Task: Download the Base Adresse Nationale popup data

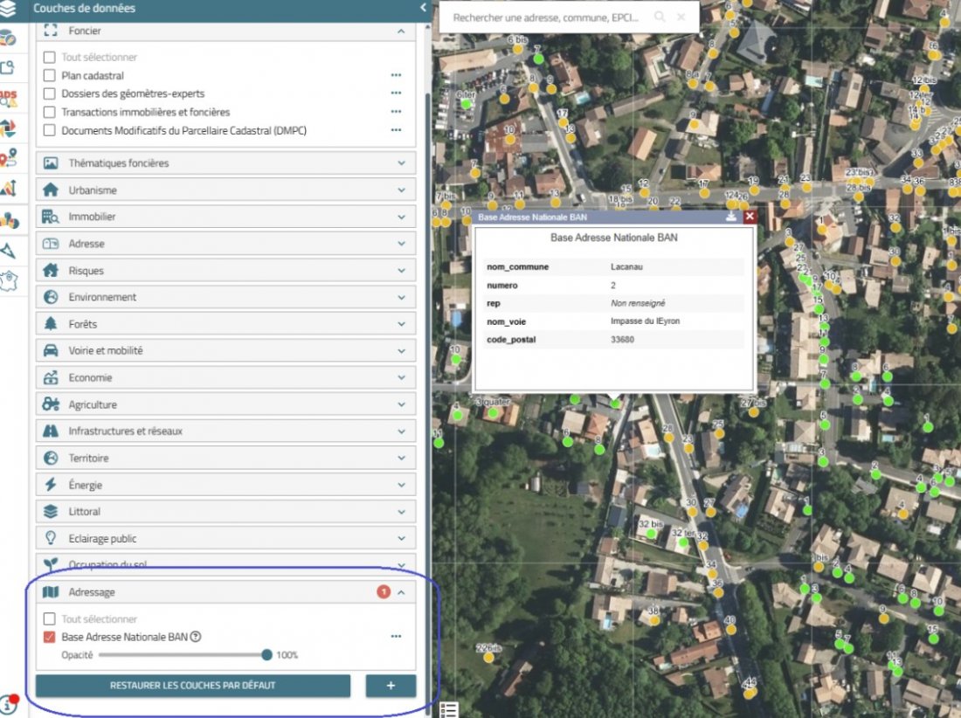Action: pyautogui.click(x=731, y=217)
